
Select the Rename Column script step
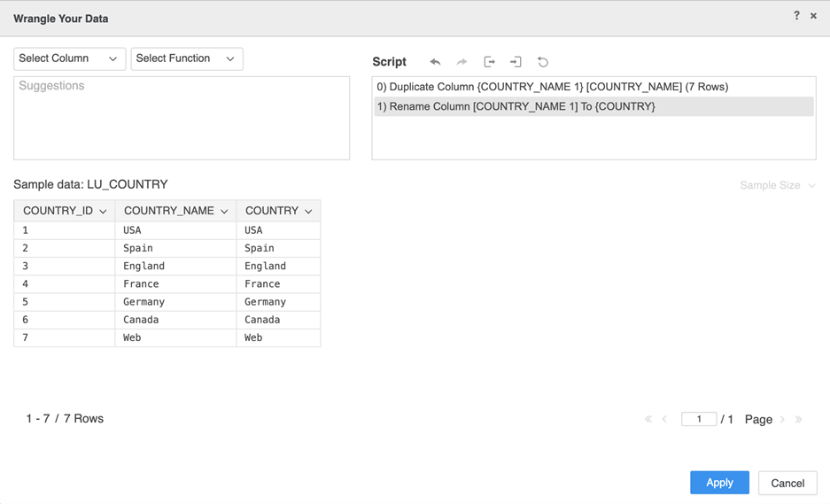point(516,106)
